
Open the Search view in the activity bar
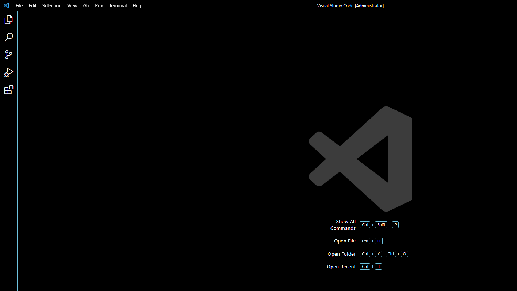coord(9,37)
